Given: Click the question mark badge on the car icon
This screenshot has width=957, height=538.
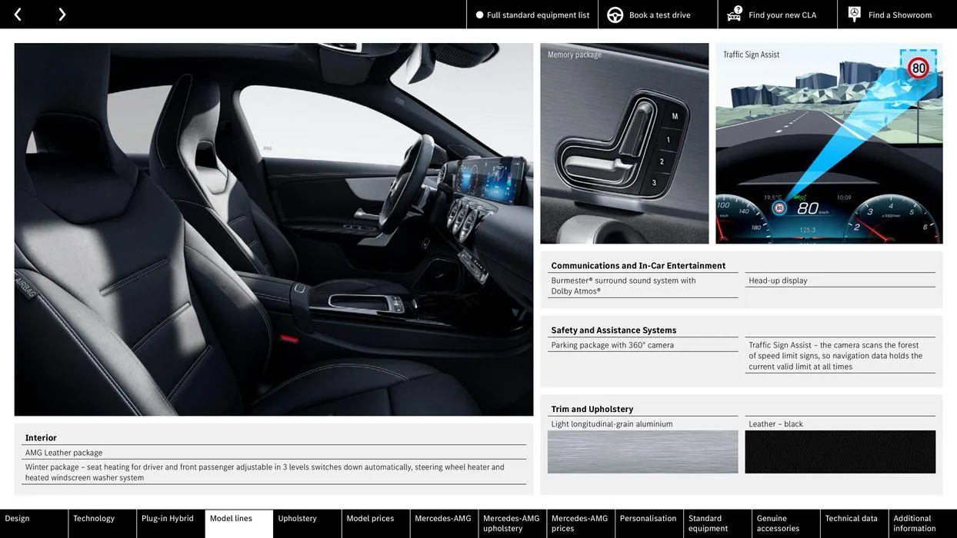Looking at the screenshot, I should coord(739,9).
